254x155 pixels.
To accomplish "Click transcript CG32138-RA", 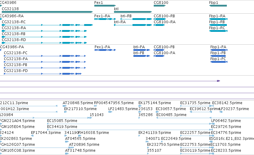I will tap(14, 28).
